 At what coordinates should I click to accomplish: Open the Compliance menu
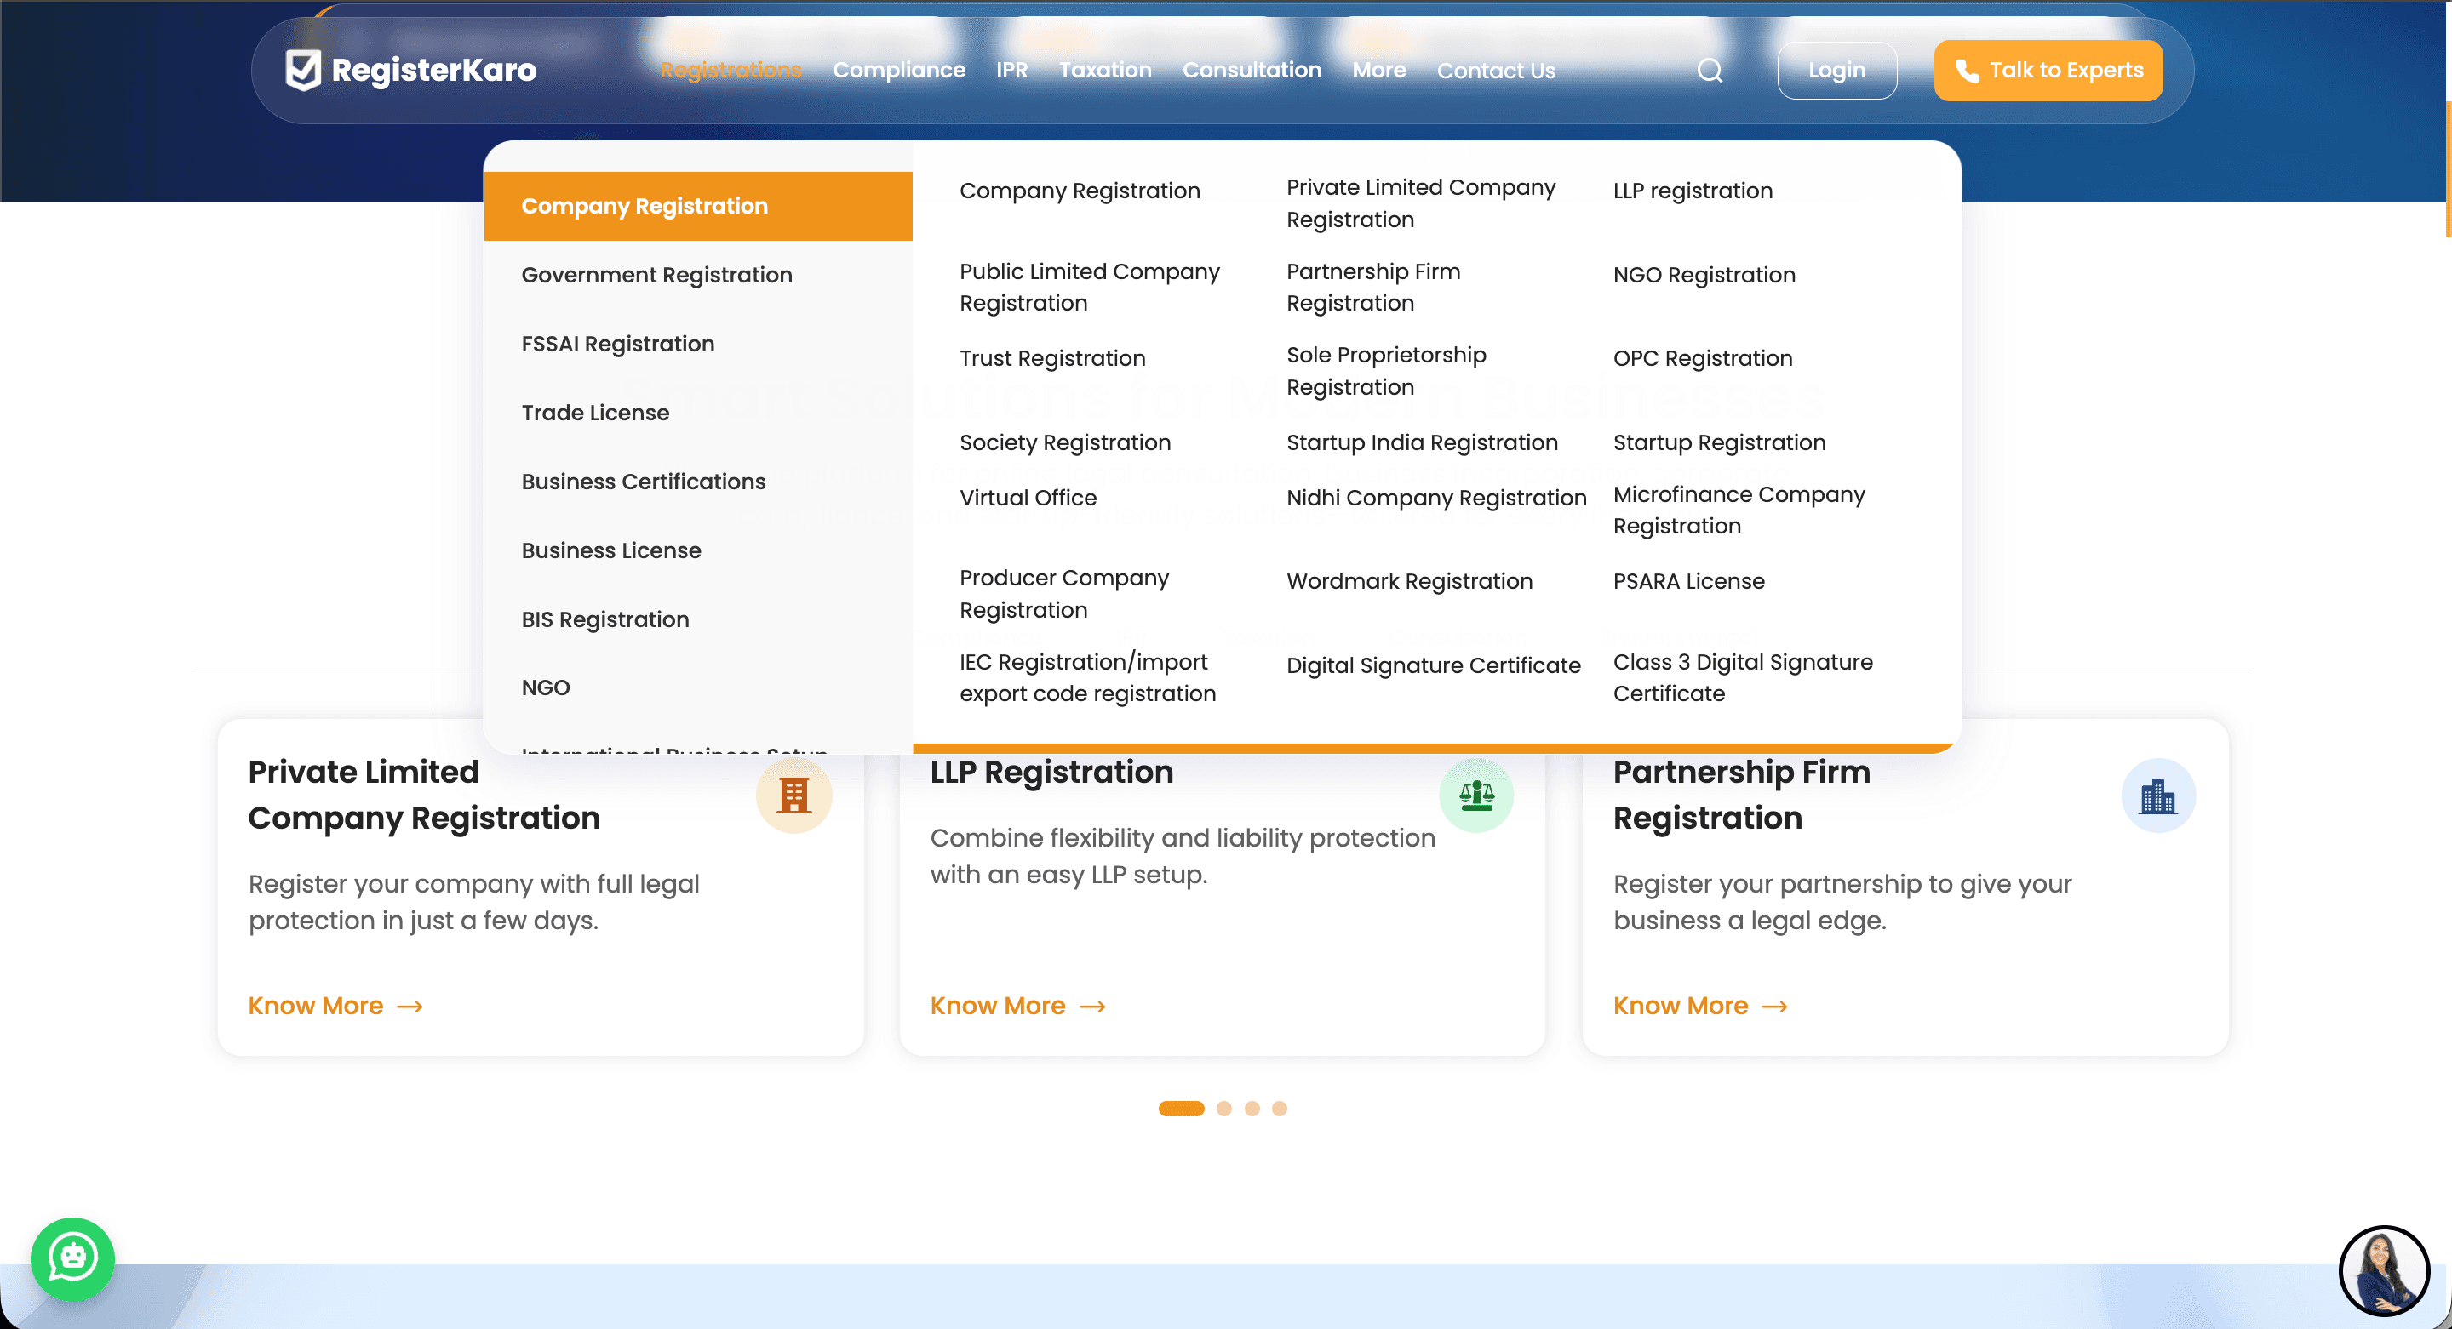pyautogui.click(x=898, y=71)
